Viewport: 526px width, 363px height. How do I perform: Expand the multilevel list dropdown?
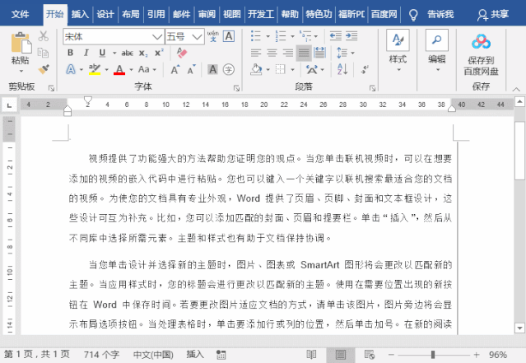pyautogui.click(x=316, y=36)
